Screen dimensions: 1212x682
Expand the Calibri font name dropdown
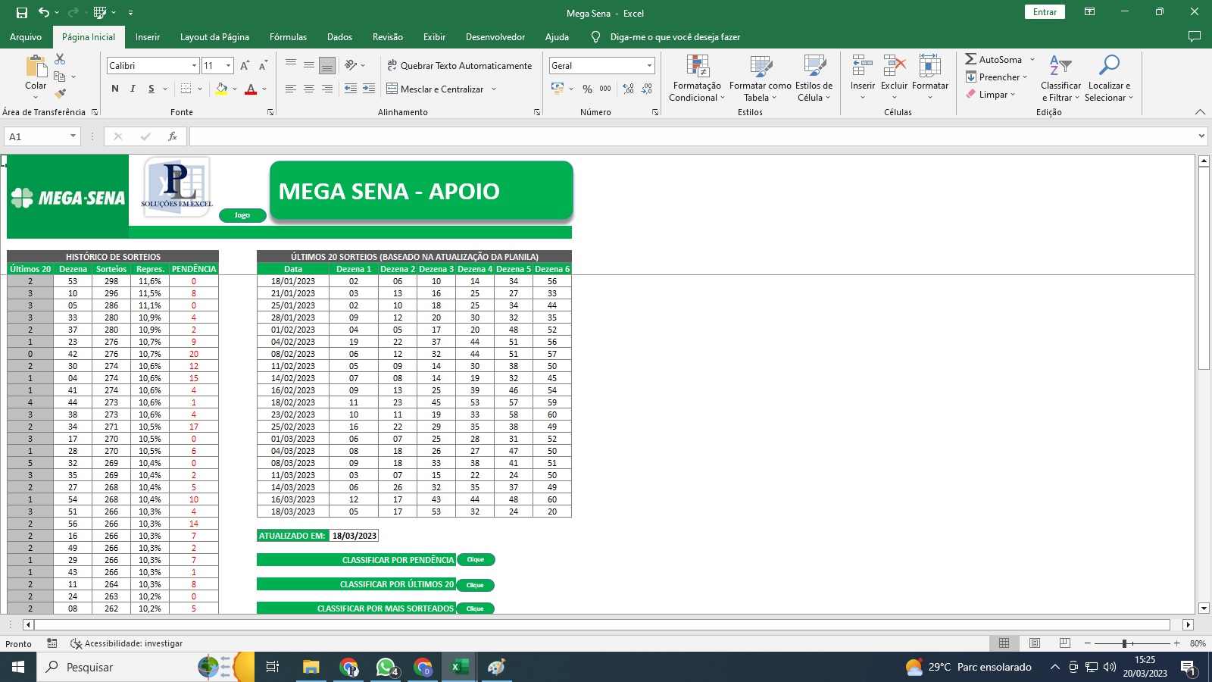point(194,66)
